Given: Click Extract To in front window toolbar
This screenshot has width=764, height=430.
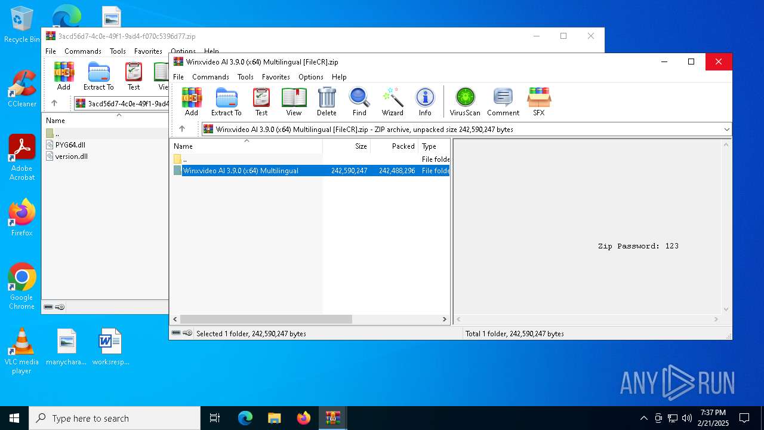Looking at the screenshot, I should (x=226, y=102).
